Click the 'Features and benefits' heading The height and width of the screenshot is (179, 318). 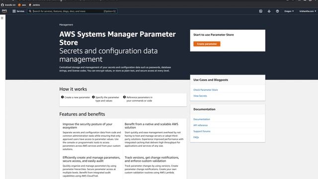coord(82,114)
